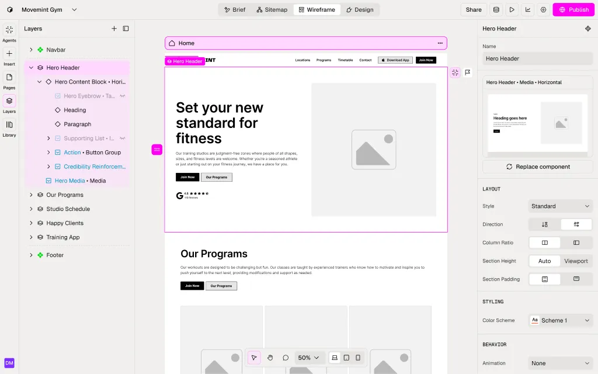The height and width of the screenshot is (374, 598).
Task: Click the DM user avatar
Action: (9, 363)
